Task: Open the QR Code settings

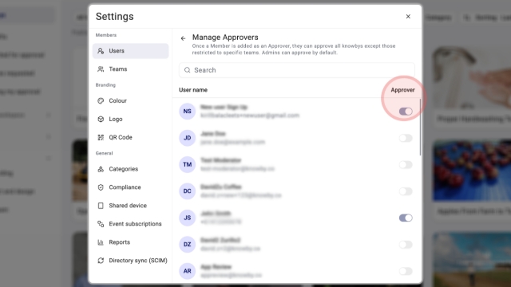Action: (x=130, y=137)
